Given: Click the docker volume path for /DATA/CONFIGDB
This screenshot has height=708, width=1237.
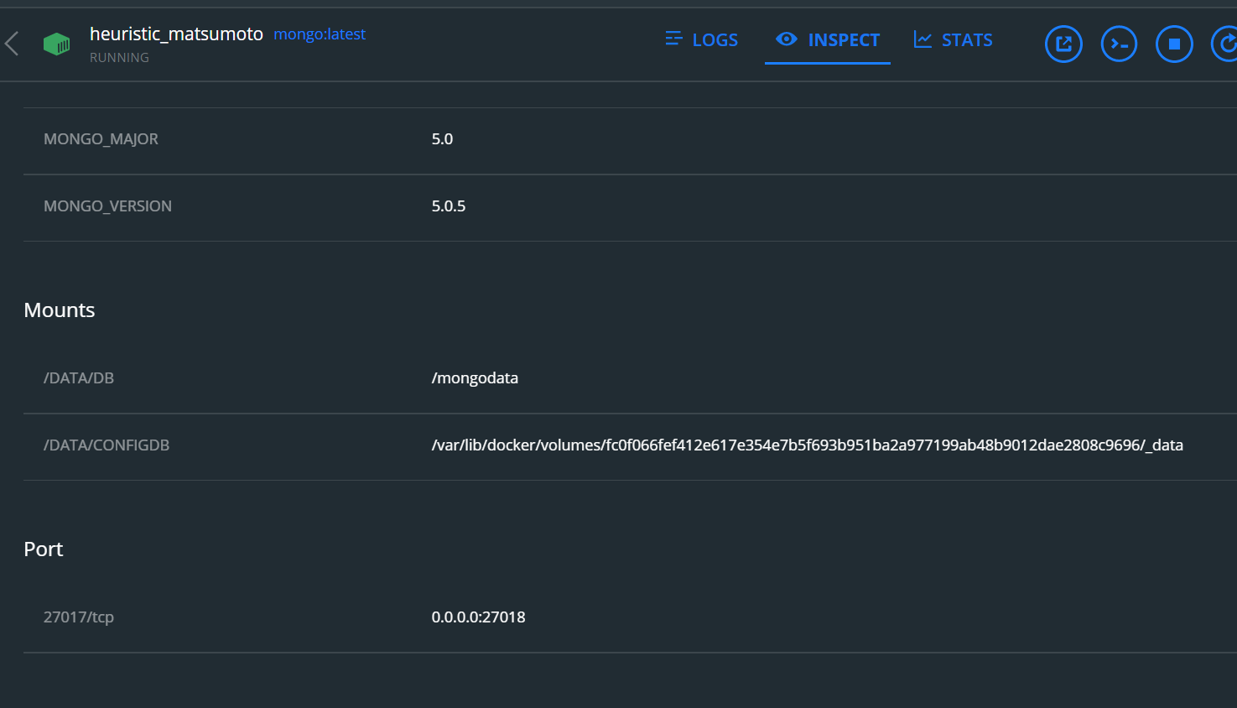Looking at the screenshot, I should pyautogui.click(x=807, y=445).
